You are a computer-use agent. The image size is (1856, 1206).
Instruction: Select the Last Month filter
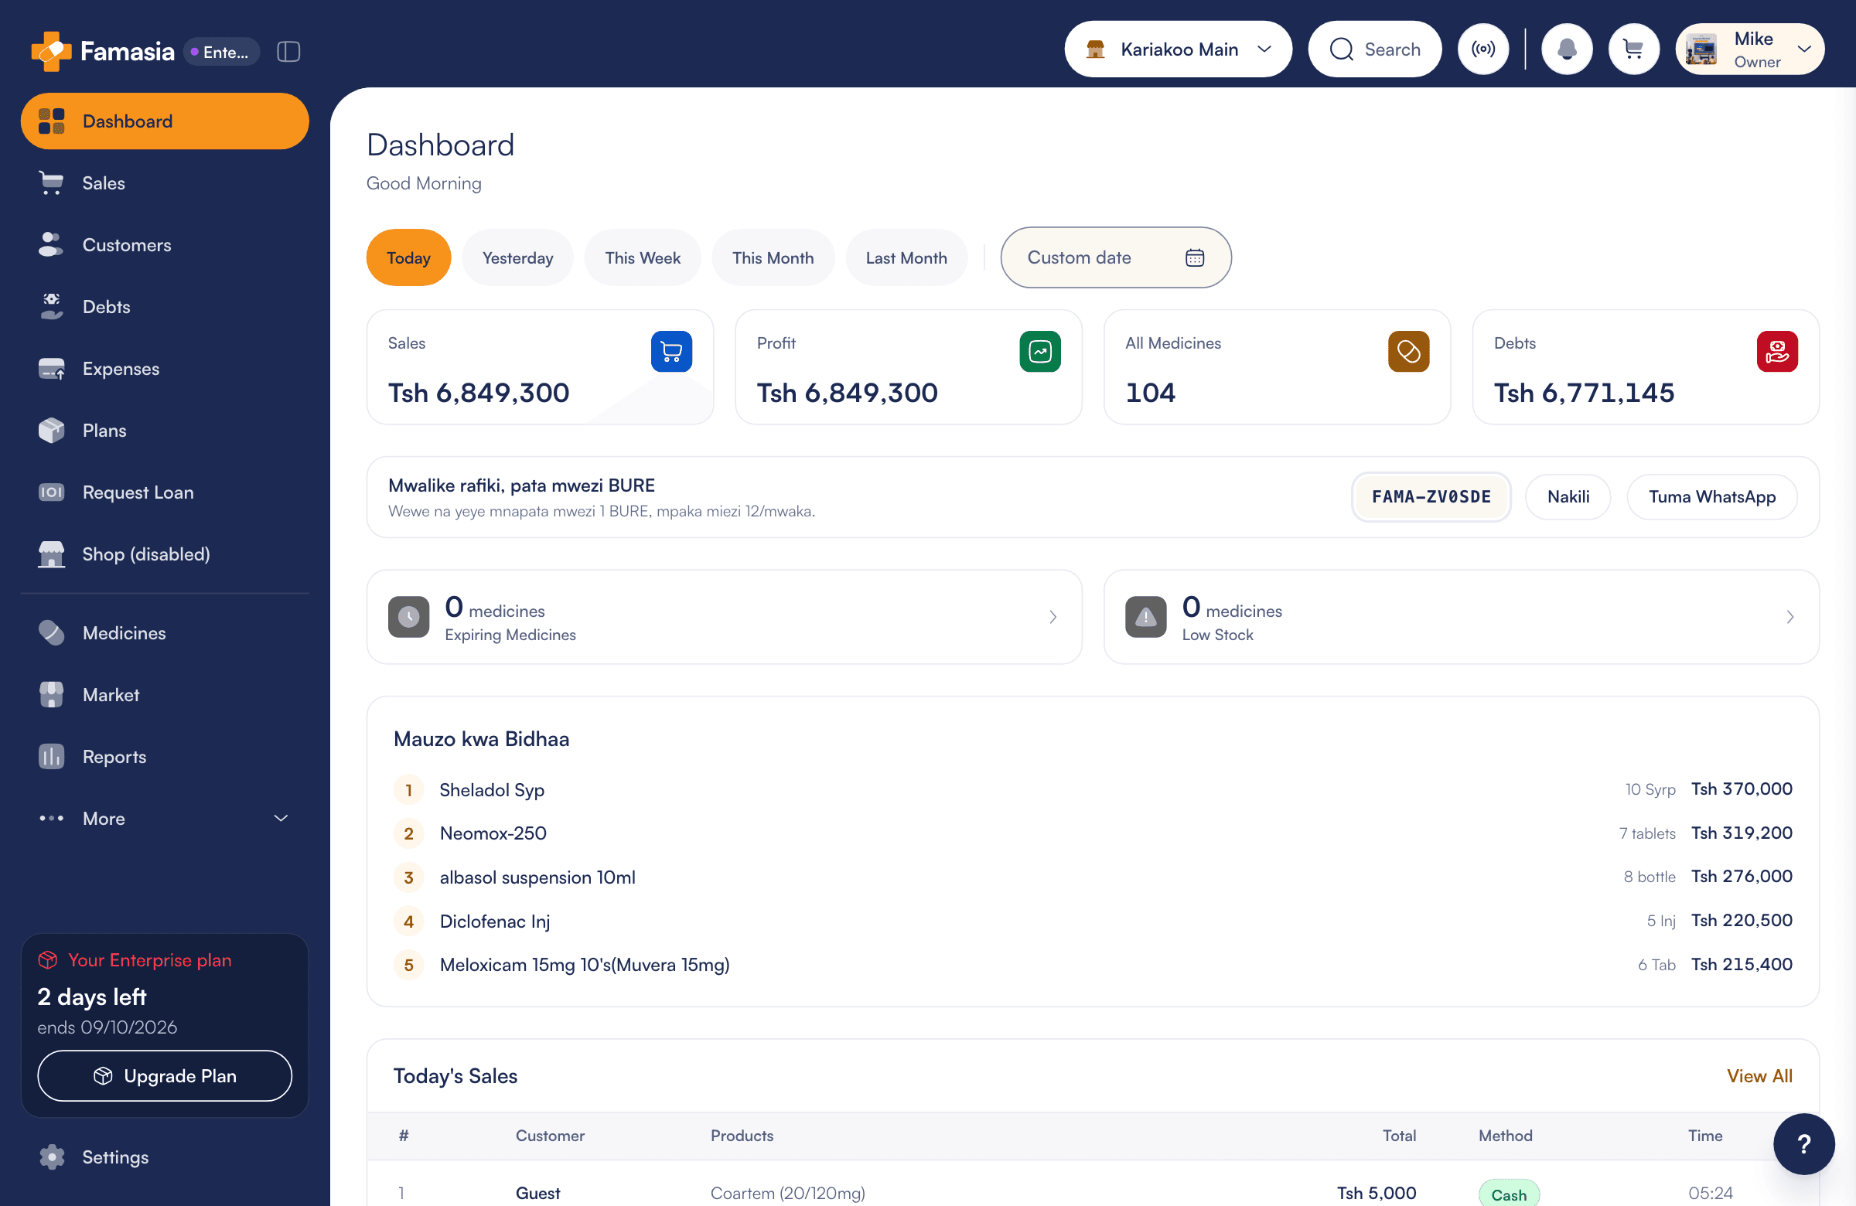click(x=906, y=257)
